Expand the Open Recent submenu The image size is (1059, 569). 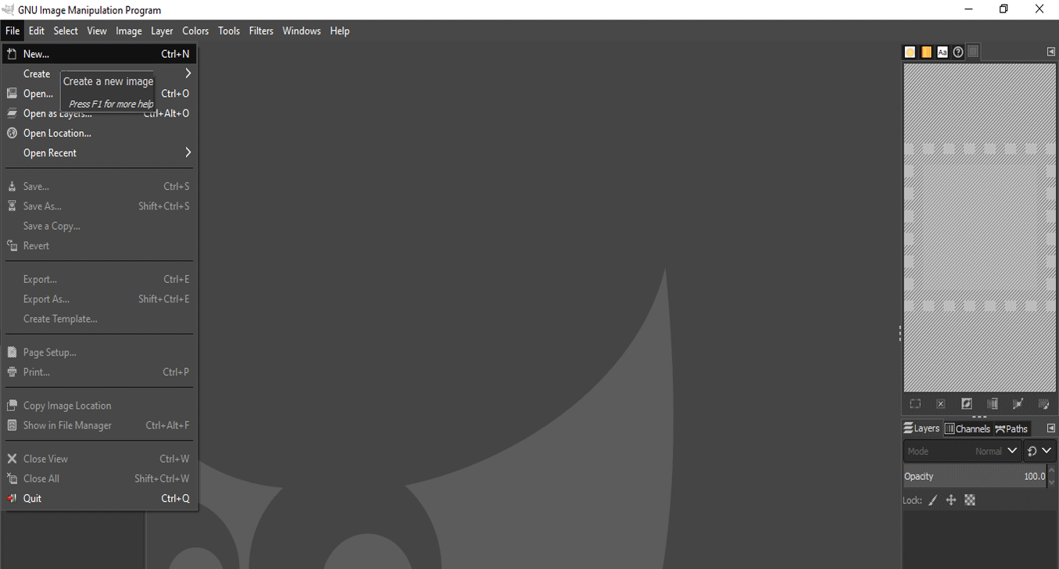pyautogui.click(x=98, y=153)
